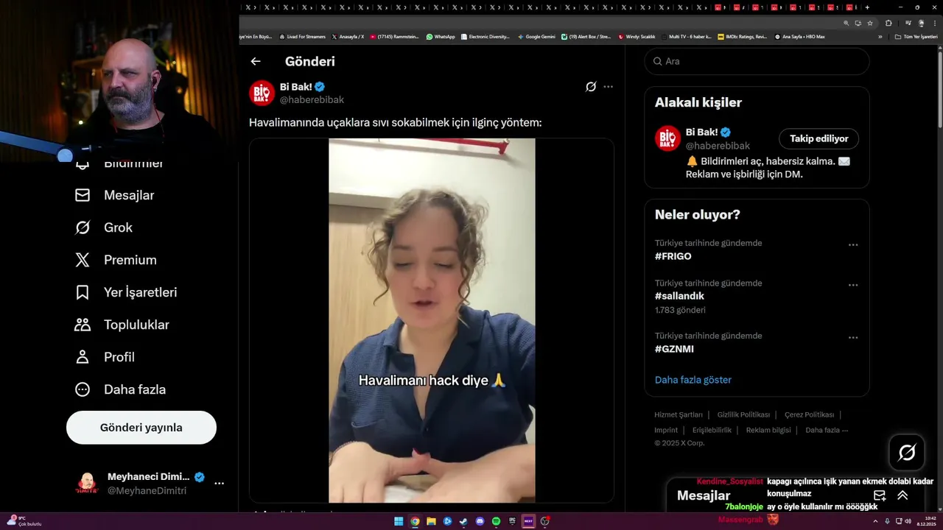Open the Windows Start menu
This screenshot has width=943, height=530.
point(399,521)
